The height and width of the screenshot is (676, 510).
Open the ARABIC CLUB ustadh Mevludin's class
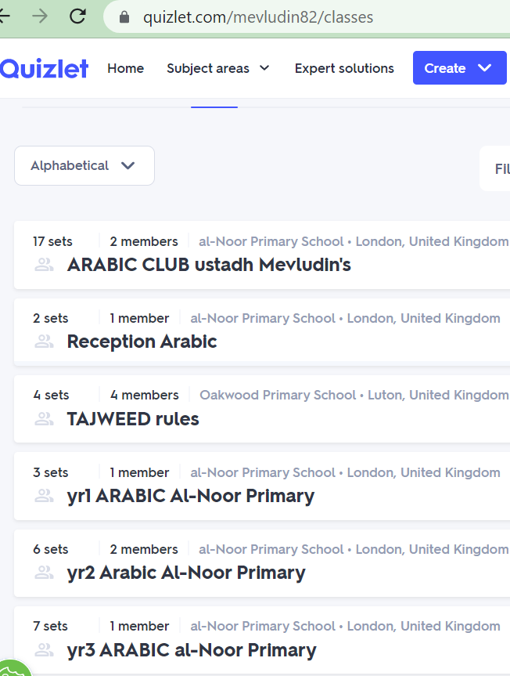coord(209,265)
